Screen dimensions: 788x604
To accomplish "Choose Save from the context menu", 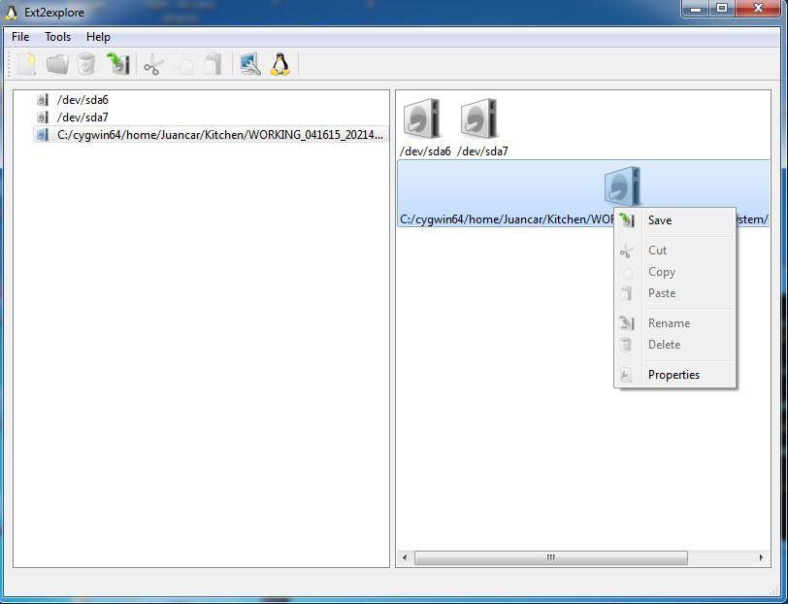I will (674, 220).
